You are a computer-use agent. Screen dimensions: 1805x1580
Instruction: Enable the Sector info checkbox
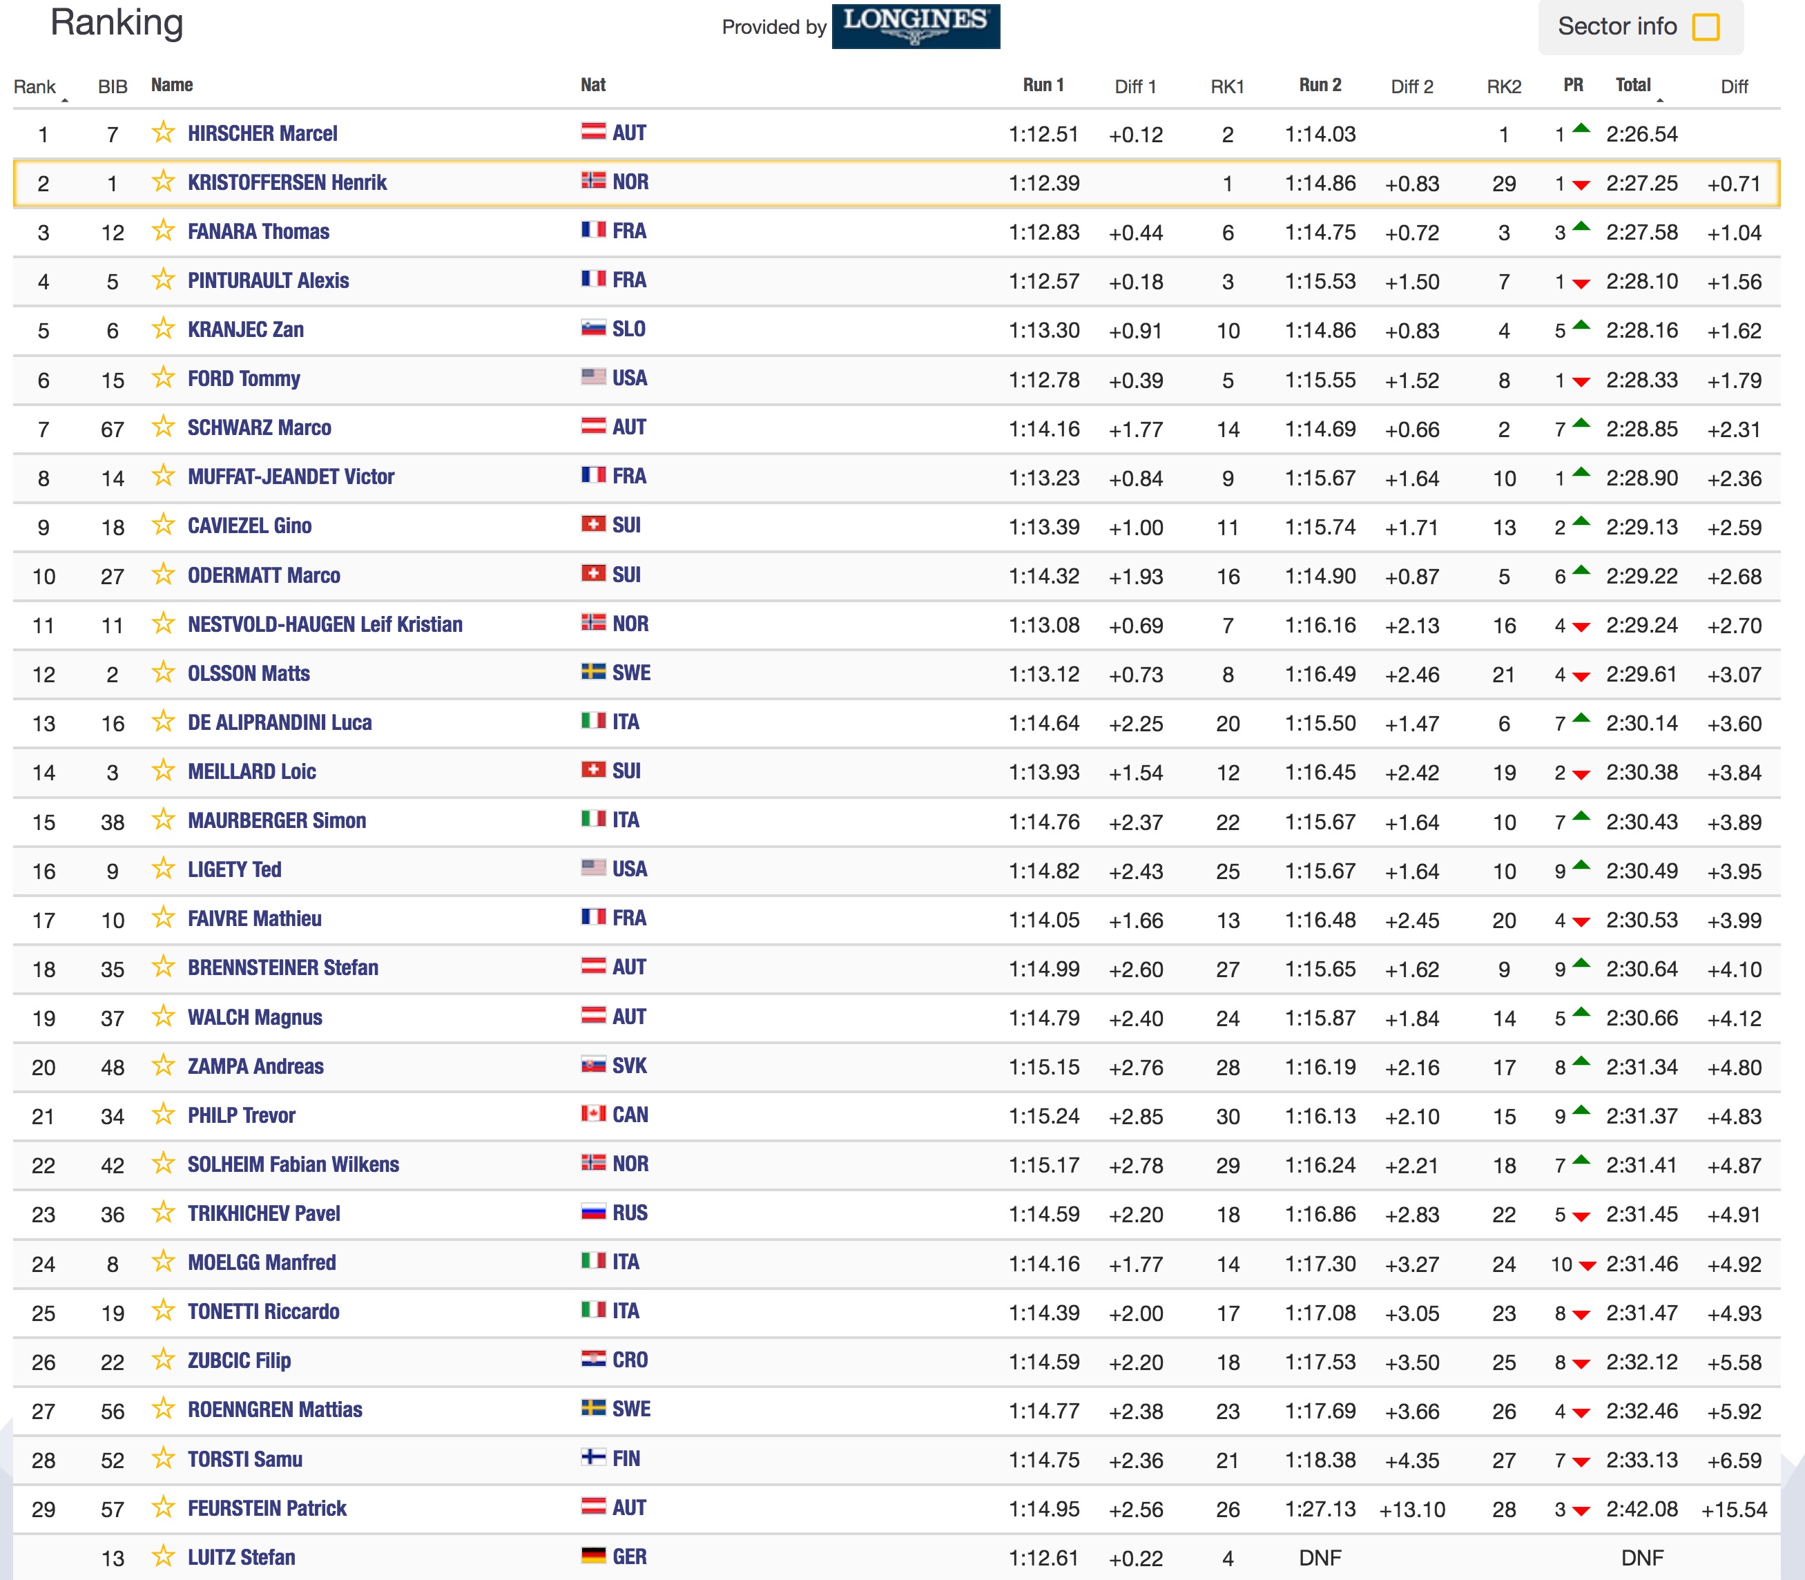click(x=1706, y=26)
